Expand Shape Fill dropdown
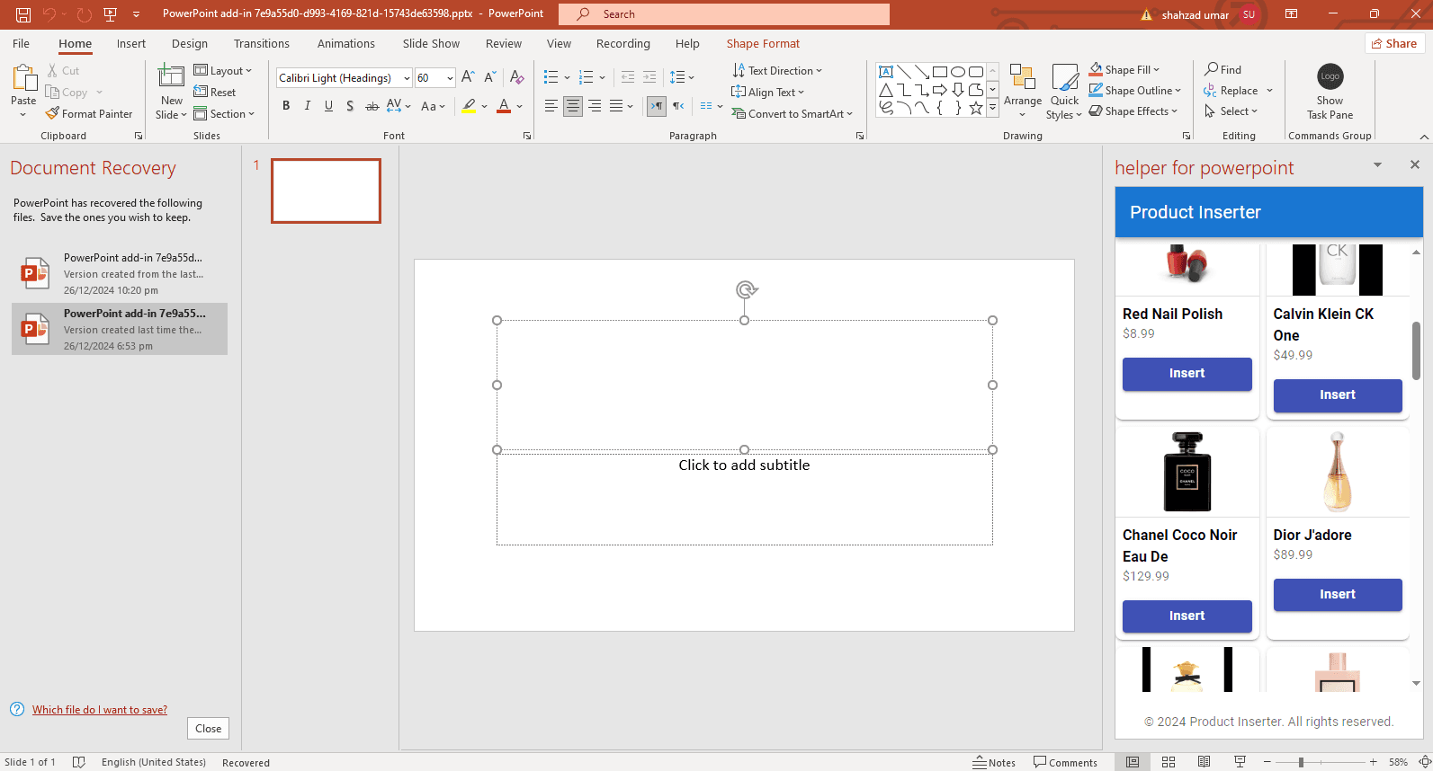The image size is (1433, 771). [1124, 69]
